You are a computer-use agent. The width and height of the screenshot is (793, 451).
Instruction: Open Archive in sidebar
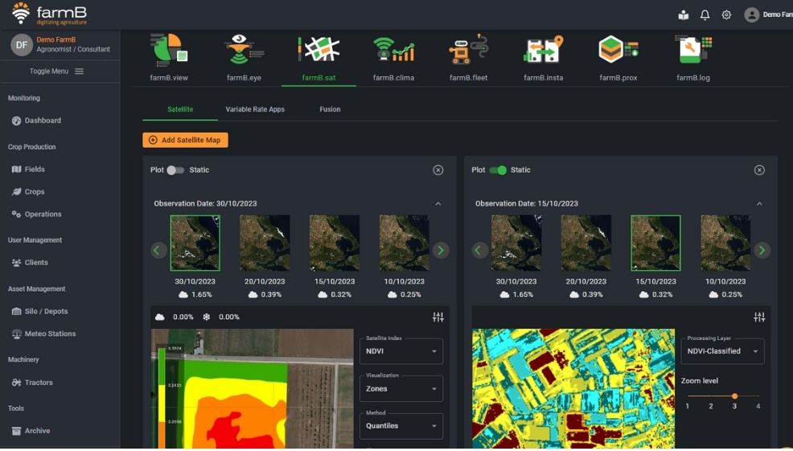coord(31,431)
